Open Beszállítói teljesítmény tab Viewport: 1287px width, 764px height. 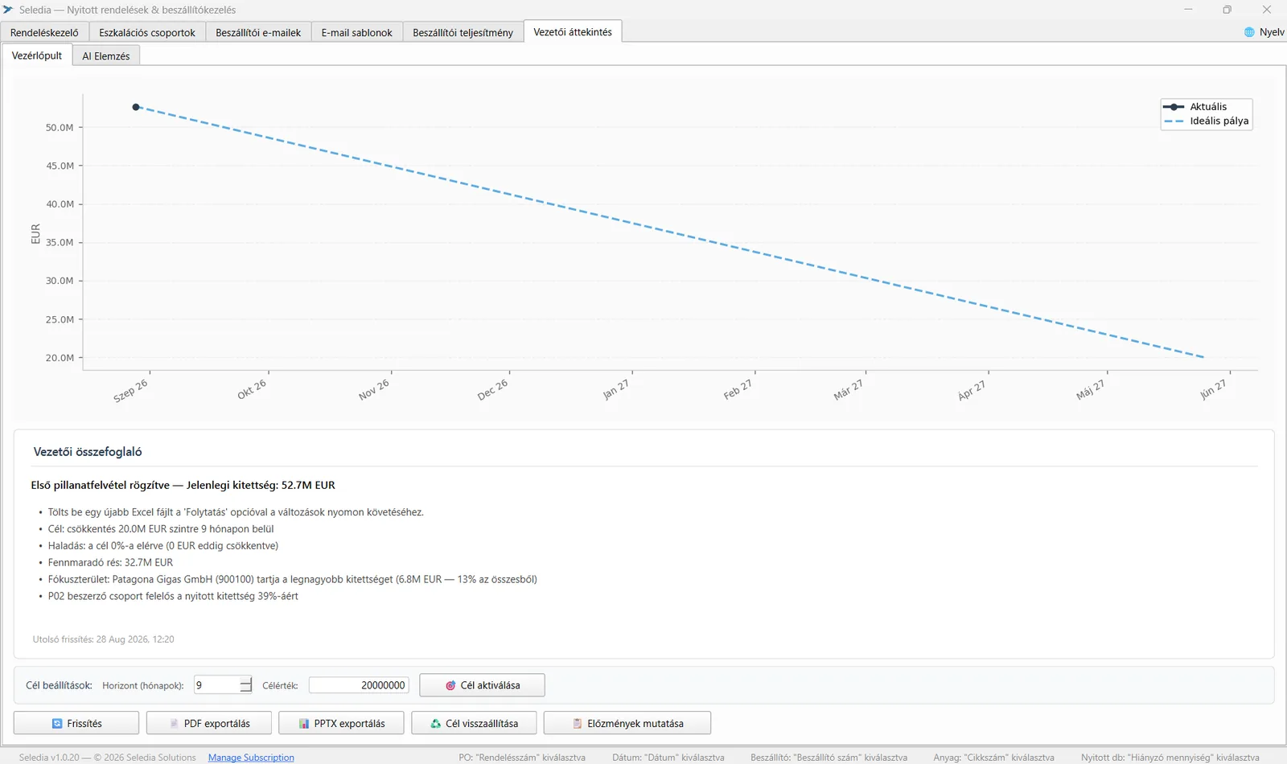pos(463,32)
